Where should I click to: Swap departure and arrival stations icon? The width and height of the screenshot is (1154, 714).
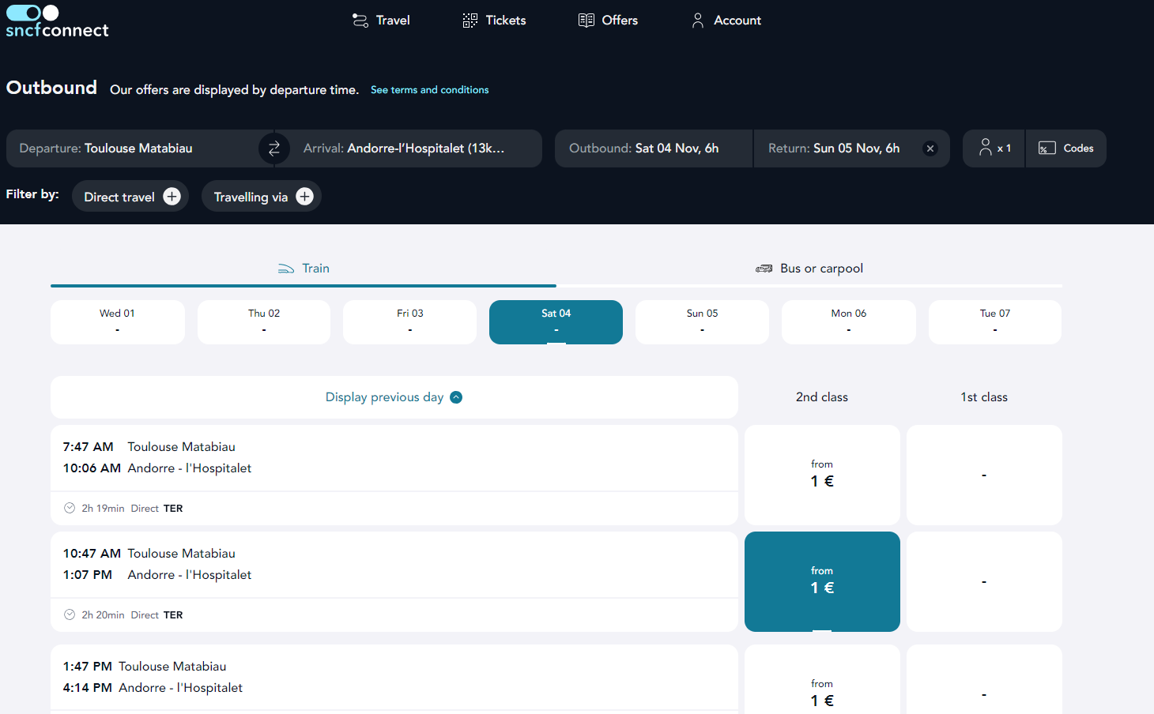click(x=274, y=148)
